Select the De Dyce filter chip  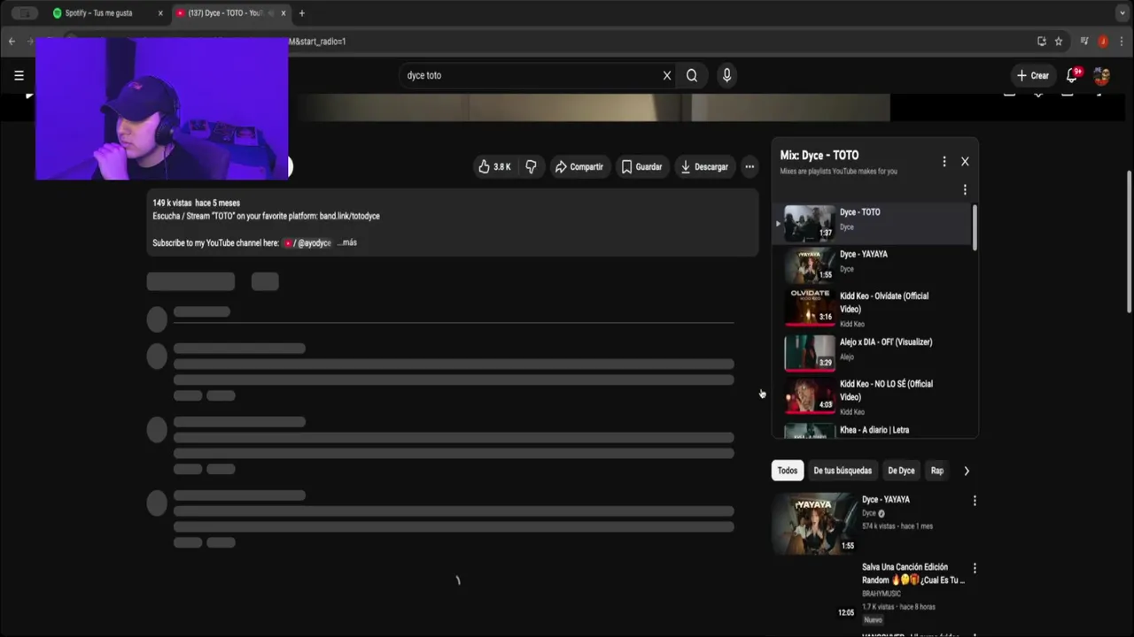click(901, 471)
